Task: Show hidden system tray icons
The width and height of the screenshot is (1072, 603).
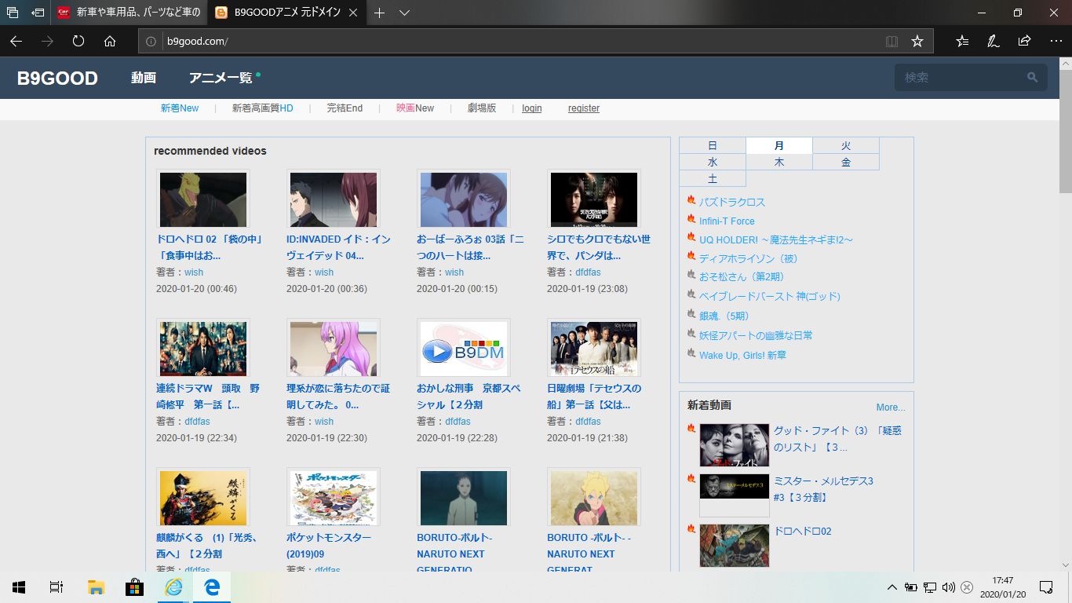Action: (x=892, y=587)
